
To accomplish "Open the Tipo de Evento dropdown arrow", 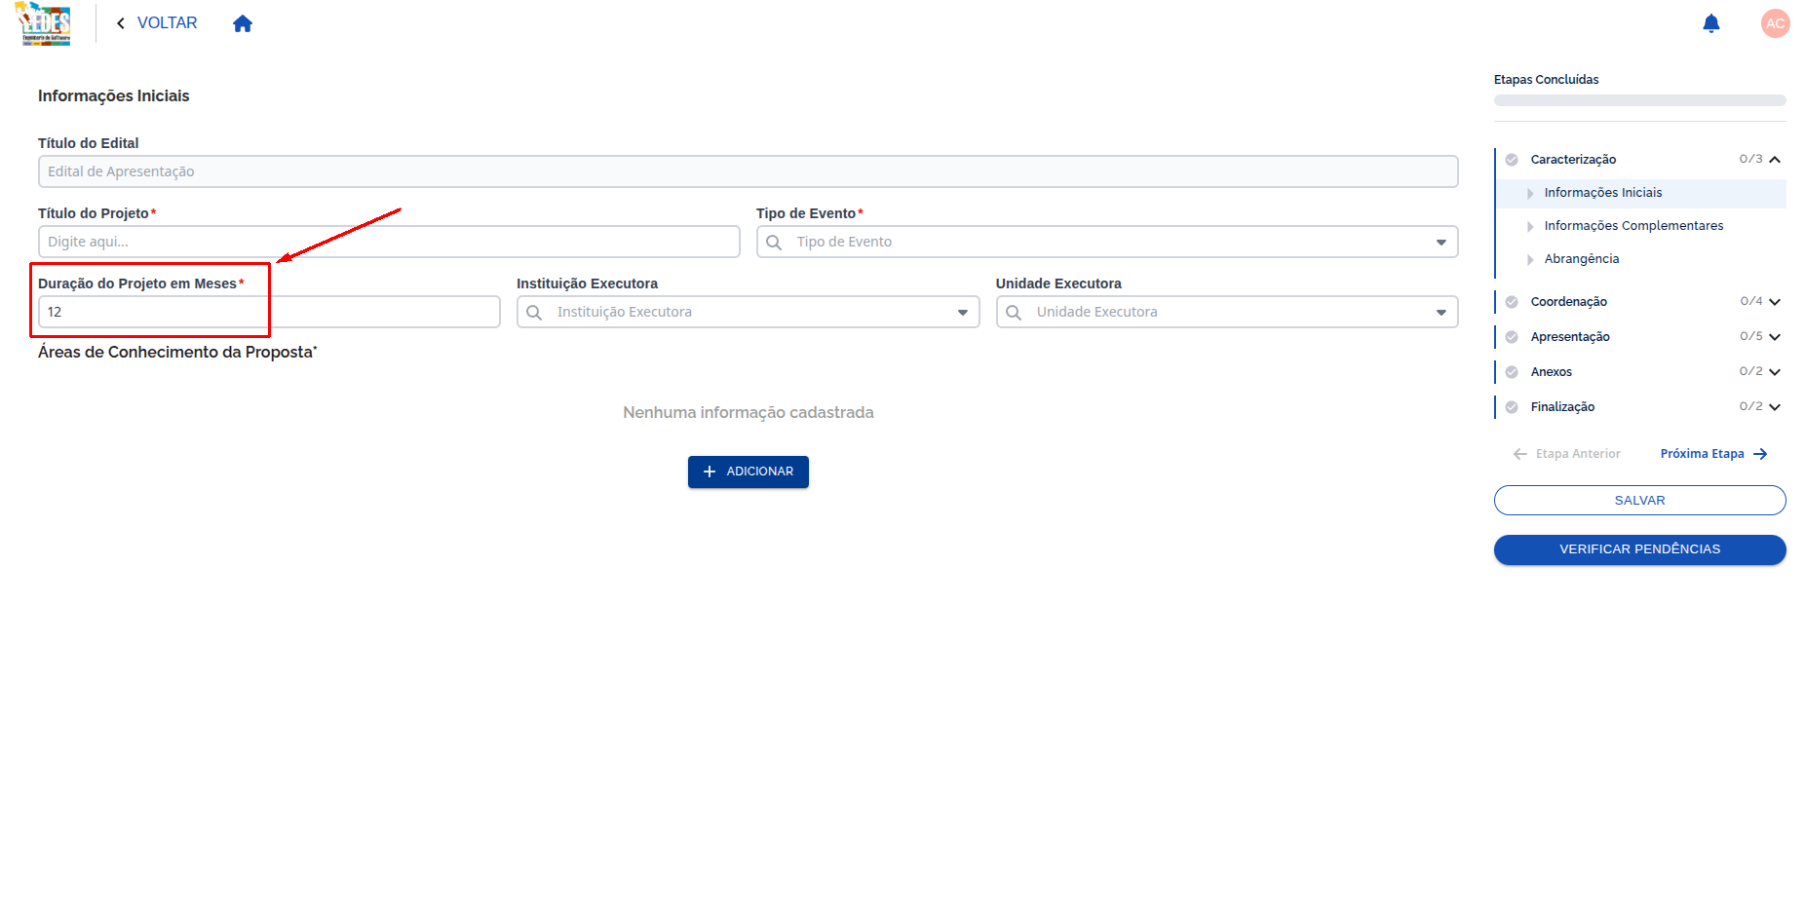I will 1440,243.
